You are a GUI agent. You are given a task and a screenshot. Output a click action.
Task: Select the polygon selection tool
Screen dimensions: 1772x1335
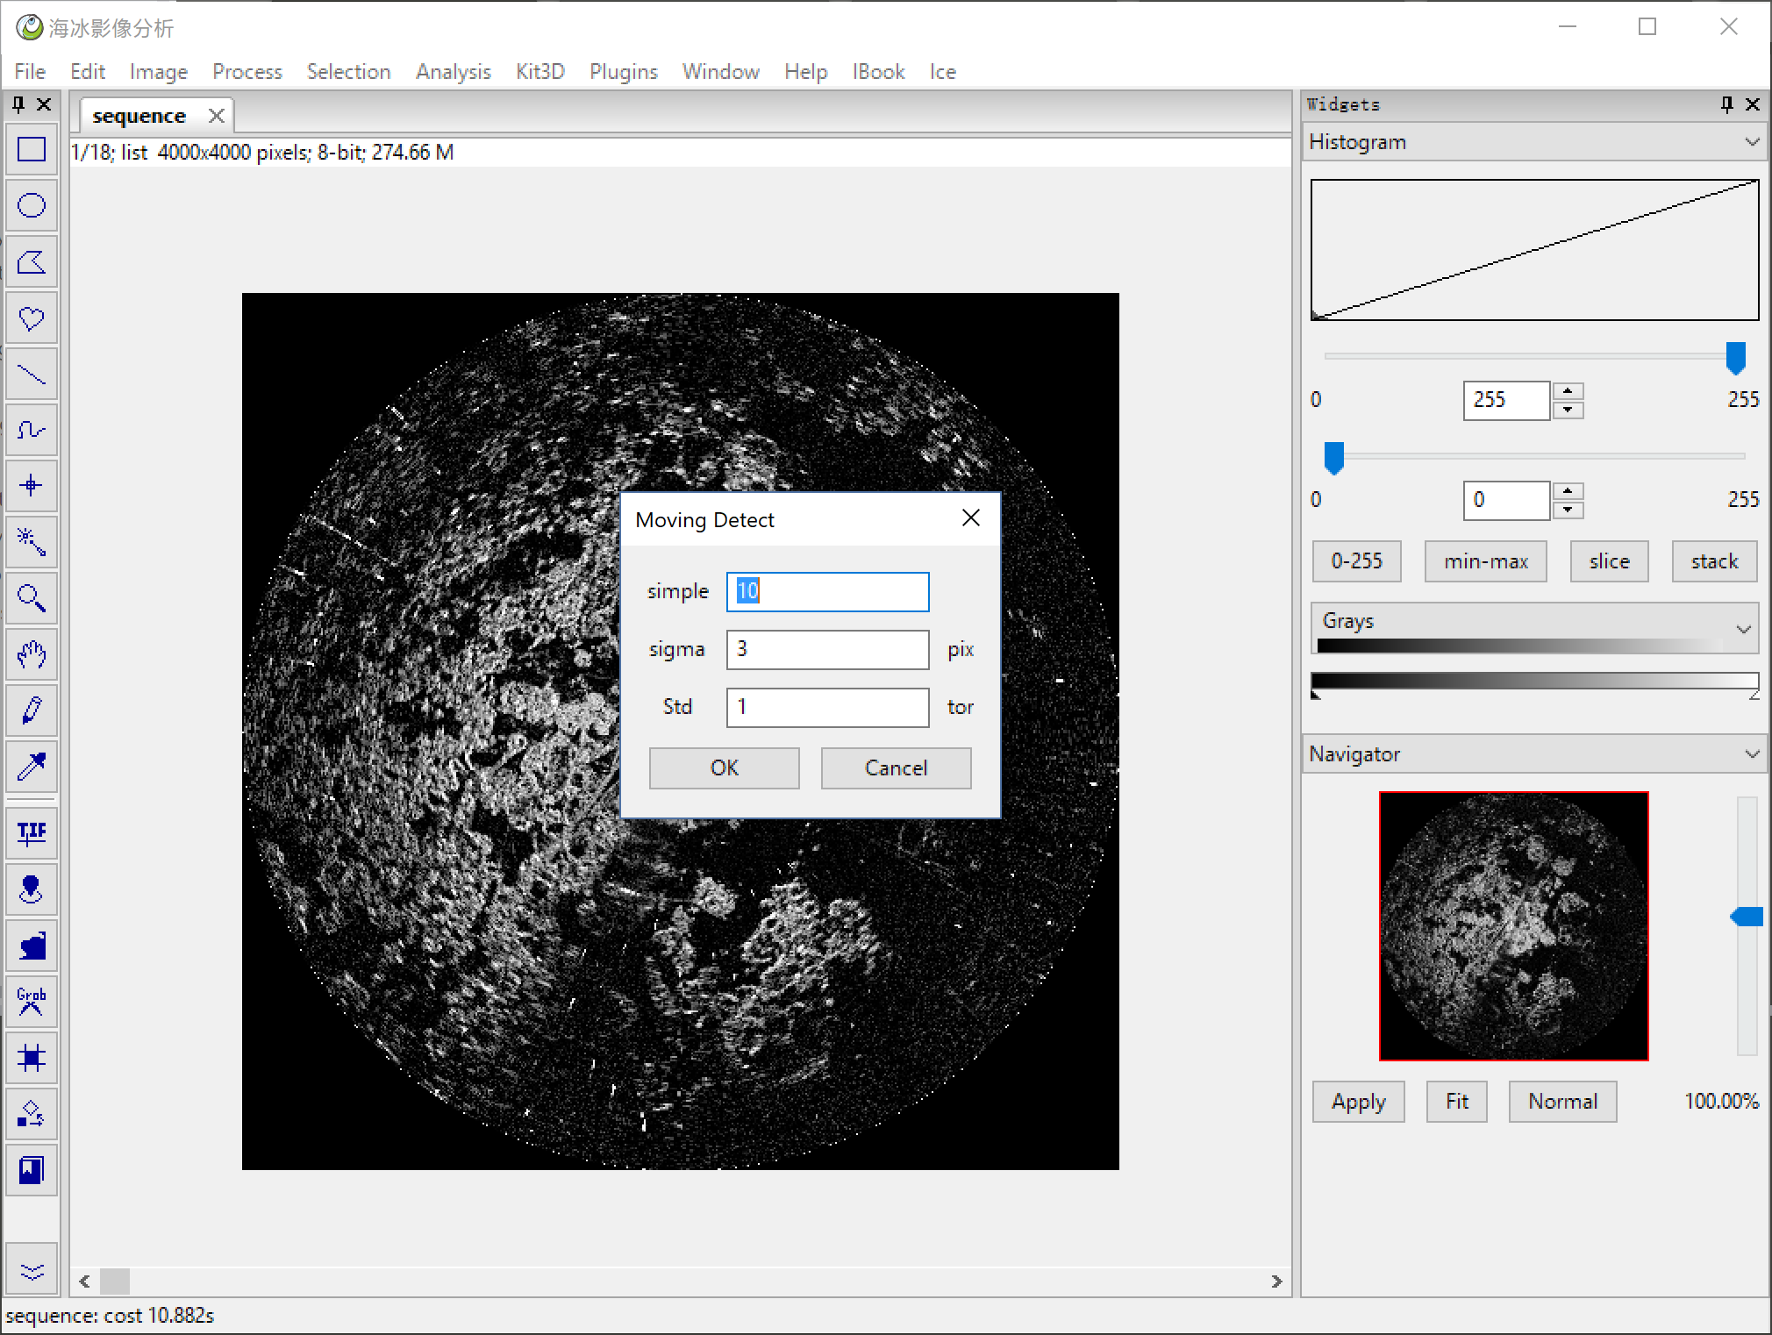point(32,262)
